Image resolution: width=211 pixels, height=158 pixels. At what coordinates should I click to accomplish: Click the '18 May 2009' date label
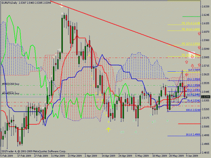pos(159,156)
